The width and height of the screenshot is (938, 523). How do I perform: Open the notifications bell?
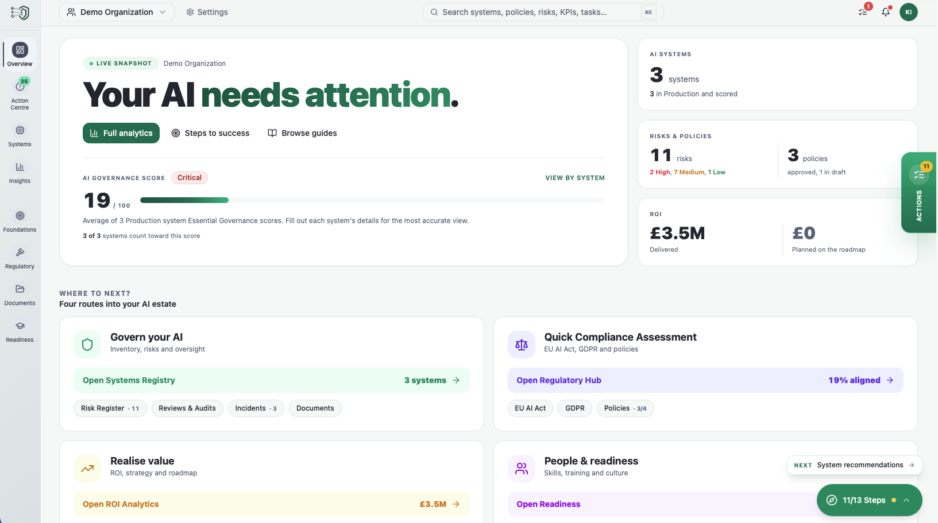click(886, 12)
